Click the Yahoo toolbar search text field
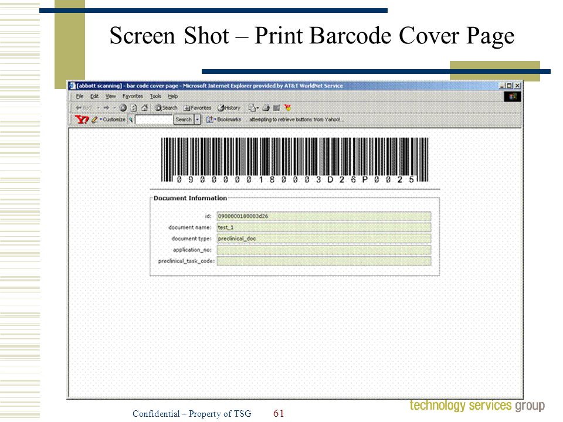This screenshot has height=422, width=563. [x=154, y=120]
